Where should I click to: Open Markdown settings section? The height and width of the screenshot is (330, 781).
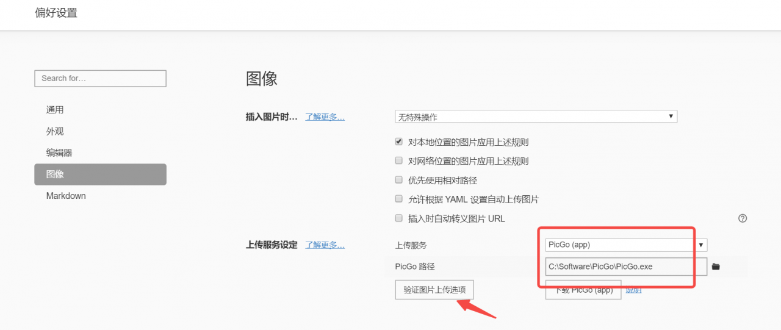pyautogui.click(x=100, y=196)
